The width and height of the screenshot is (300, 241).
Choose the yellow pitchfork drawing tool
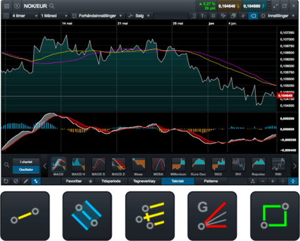coord(150,216)
